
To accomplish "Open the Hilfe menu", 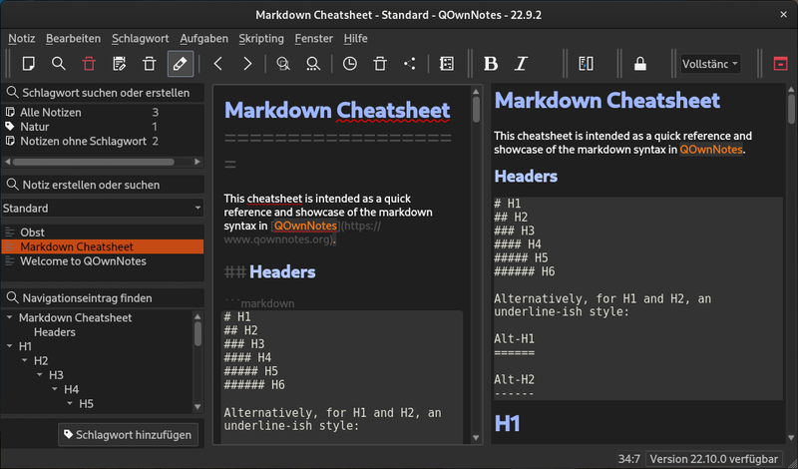I will tap(355, 39).
